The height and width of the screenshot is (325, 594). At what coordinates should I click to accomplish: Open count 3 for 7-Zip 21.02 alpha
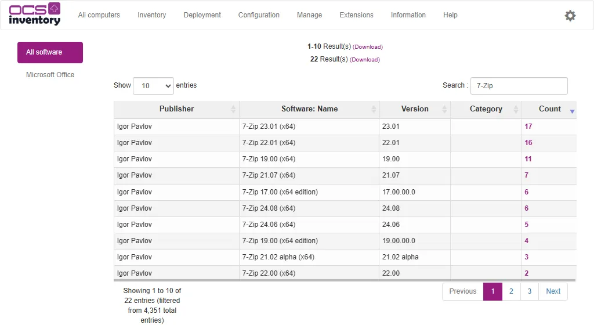526,257
